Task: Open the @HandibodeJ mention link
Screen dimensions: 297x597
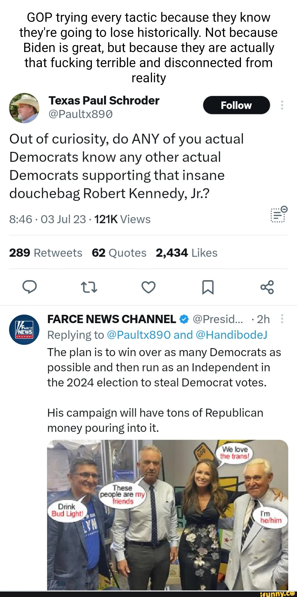Action: pos(231,335)
